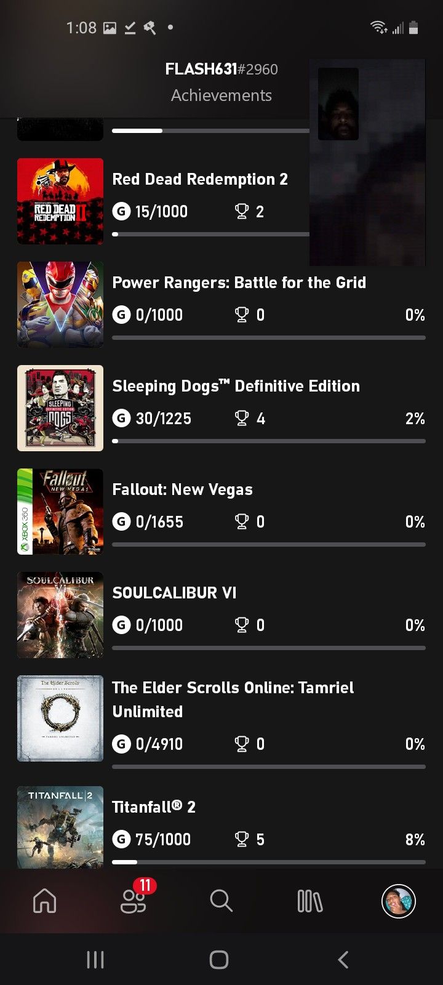The width and height of the screenshot is (443, 985).
Task: Tap the Titanfall 2 cover thumbnail
Action: tap(60, 827)
